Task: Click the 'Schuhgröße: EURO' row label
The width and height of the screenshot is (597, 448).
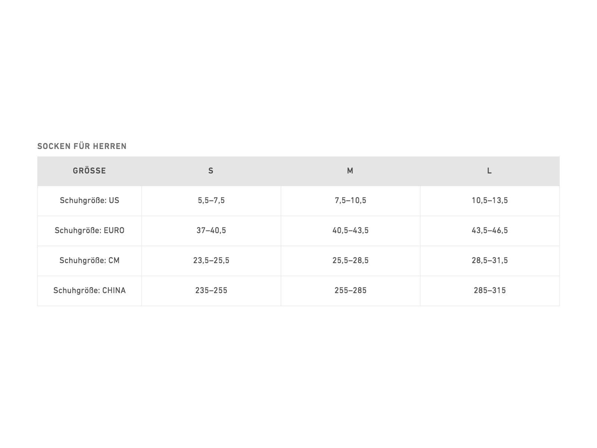Action: (x=90, y=230)
